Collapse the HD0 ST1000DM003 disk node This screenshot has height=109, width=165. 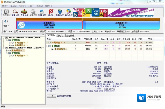pos(3,37)
